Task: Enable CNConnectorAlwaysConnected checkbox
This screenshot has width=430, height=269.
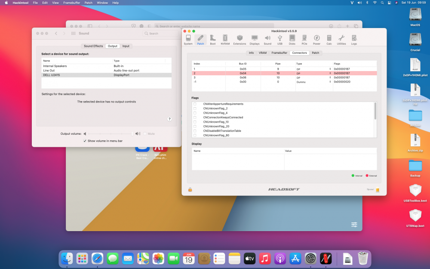Action: [x=195, y=117]
